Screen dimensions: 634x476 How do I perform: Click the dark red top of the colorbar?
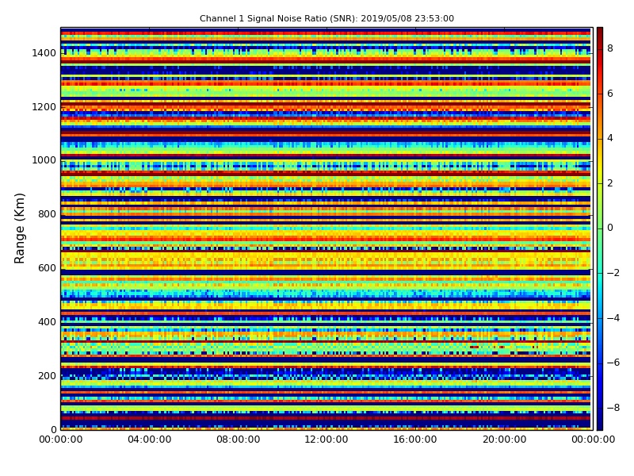600,32
